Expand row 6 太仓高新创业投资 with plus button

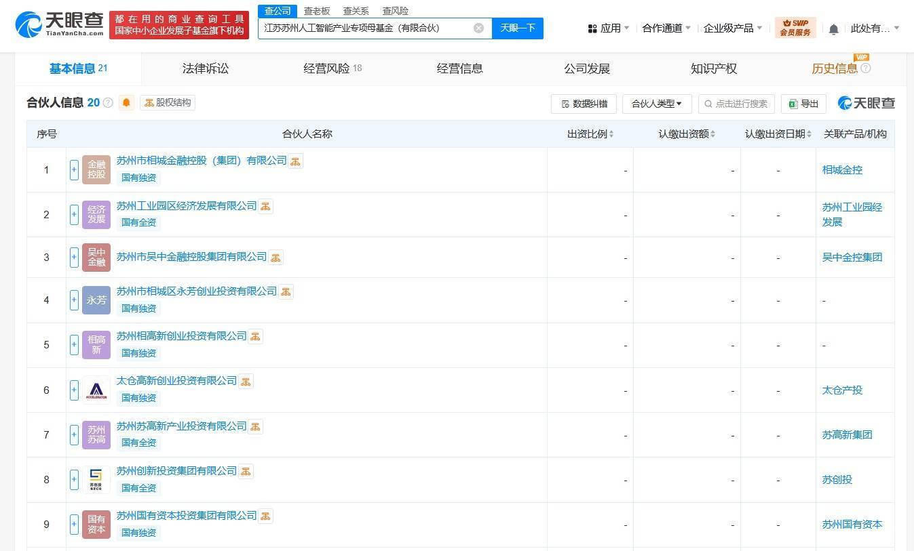pyautogui.click(x=74, y=390)
